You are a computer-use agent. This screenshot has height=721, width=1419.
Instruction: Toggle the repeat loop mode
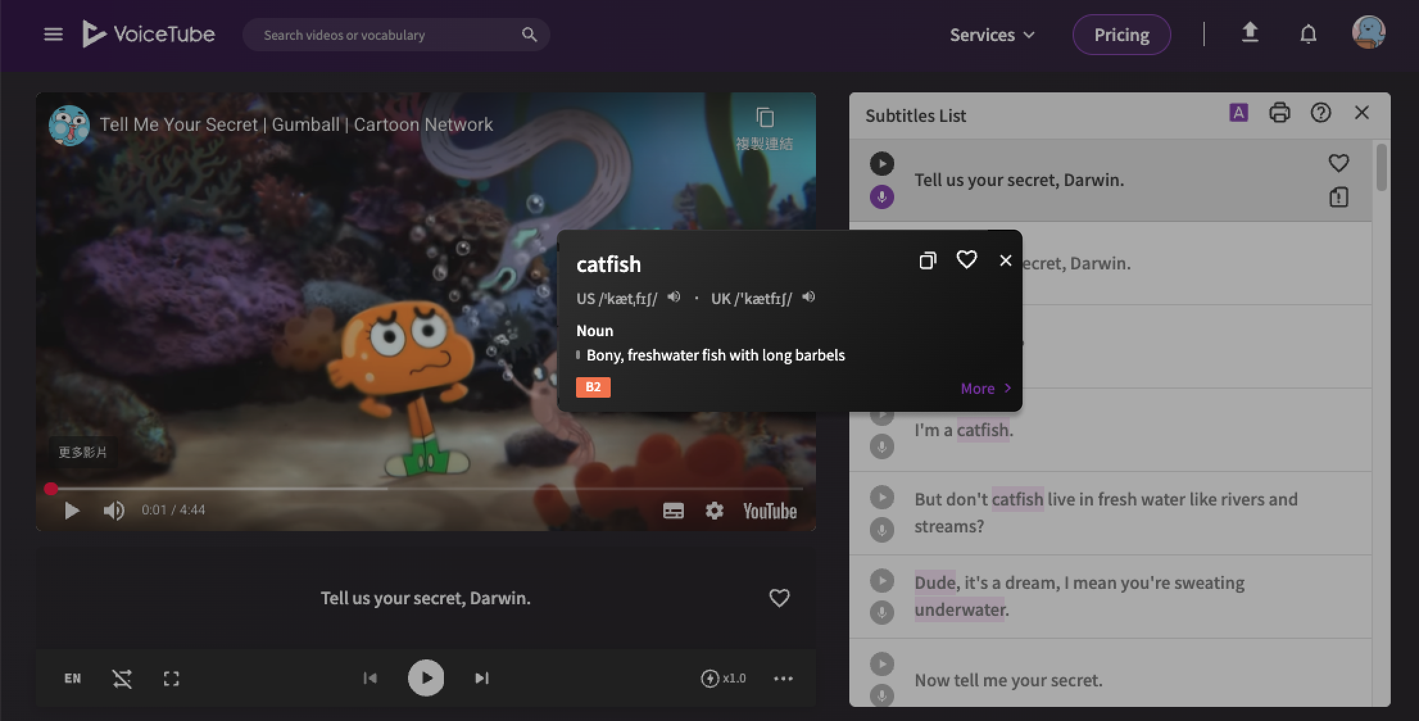point(122,679)
